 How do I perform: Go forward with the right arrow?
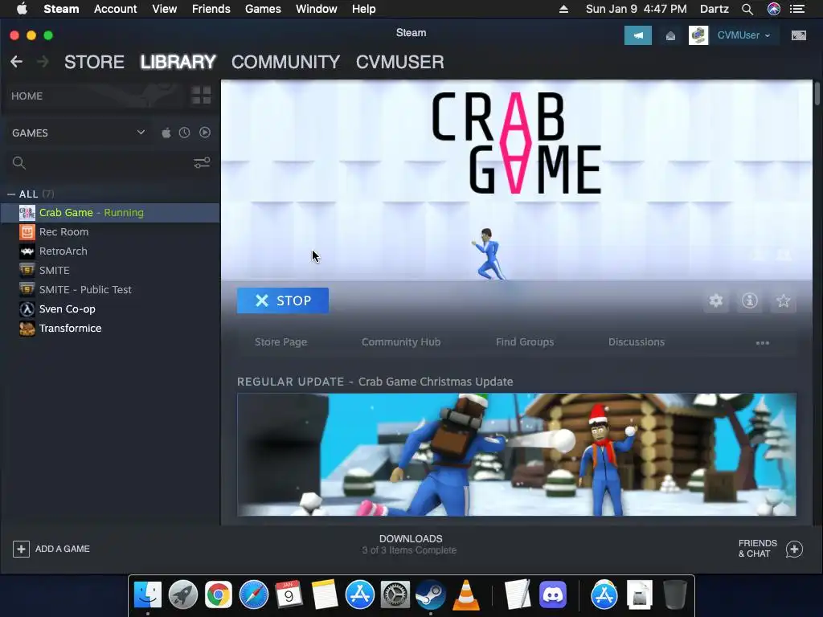43,62
